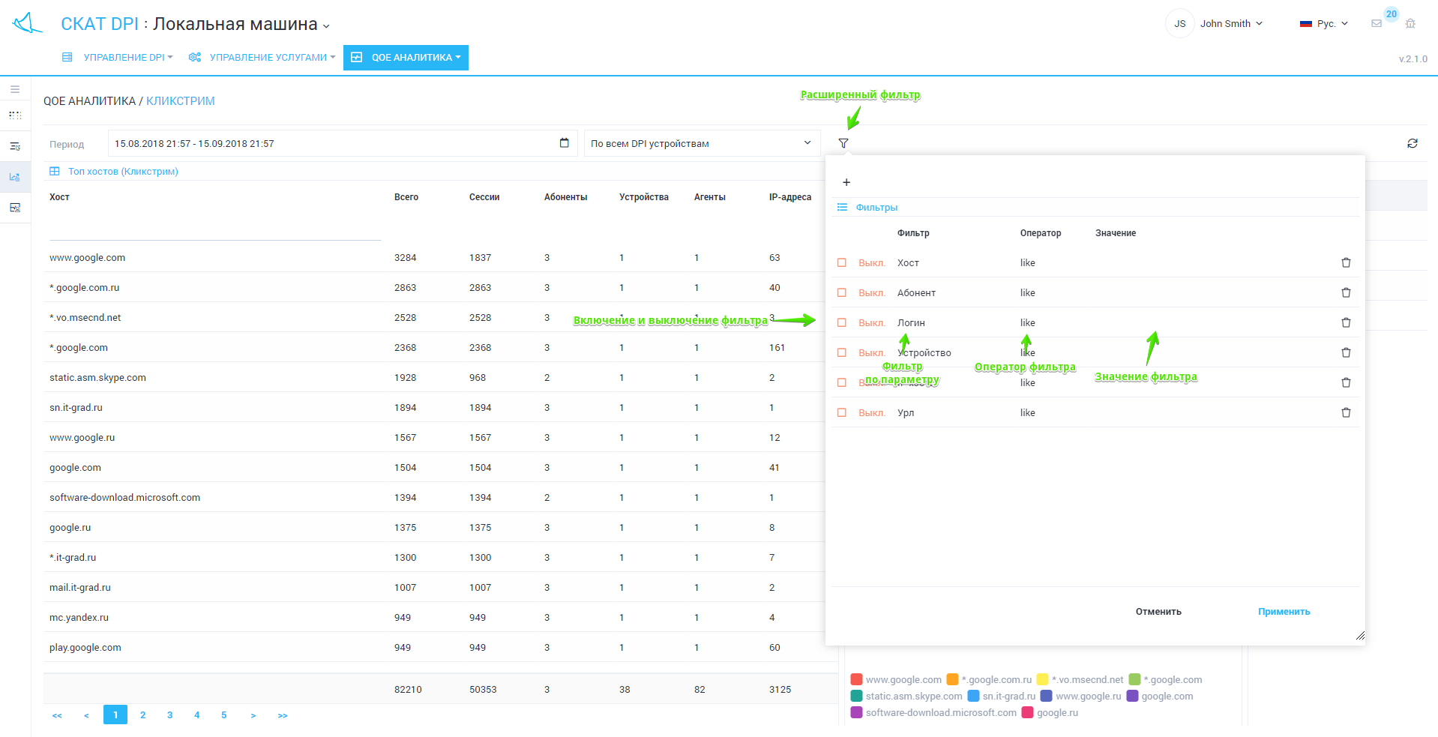Open the John Smith user dropdown

(1230, 24)
